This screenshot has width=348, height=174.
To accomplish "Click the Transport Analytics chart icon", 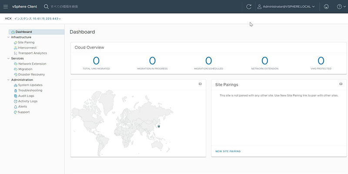I will click(x=15, y=53).
